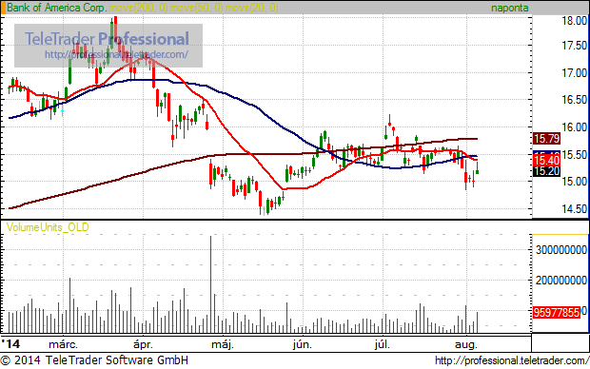Click the naponta interval label
This screenshot has width=590, height=369.
pos(509,8)
